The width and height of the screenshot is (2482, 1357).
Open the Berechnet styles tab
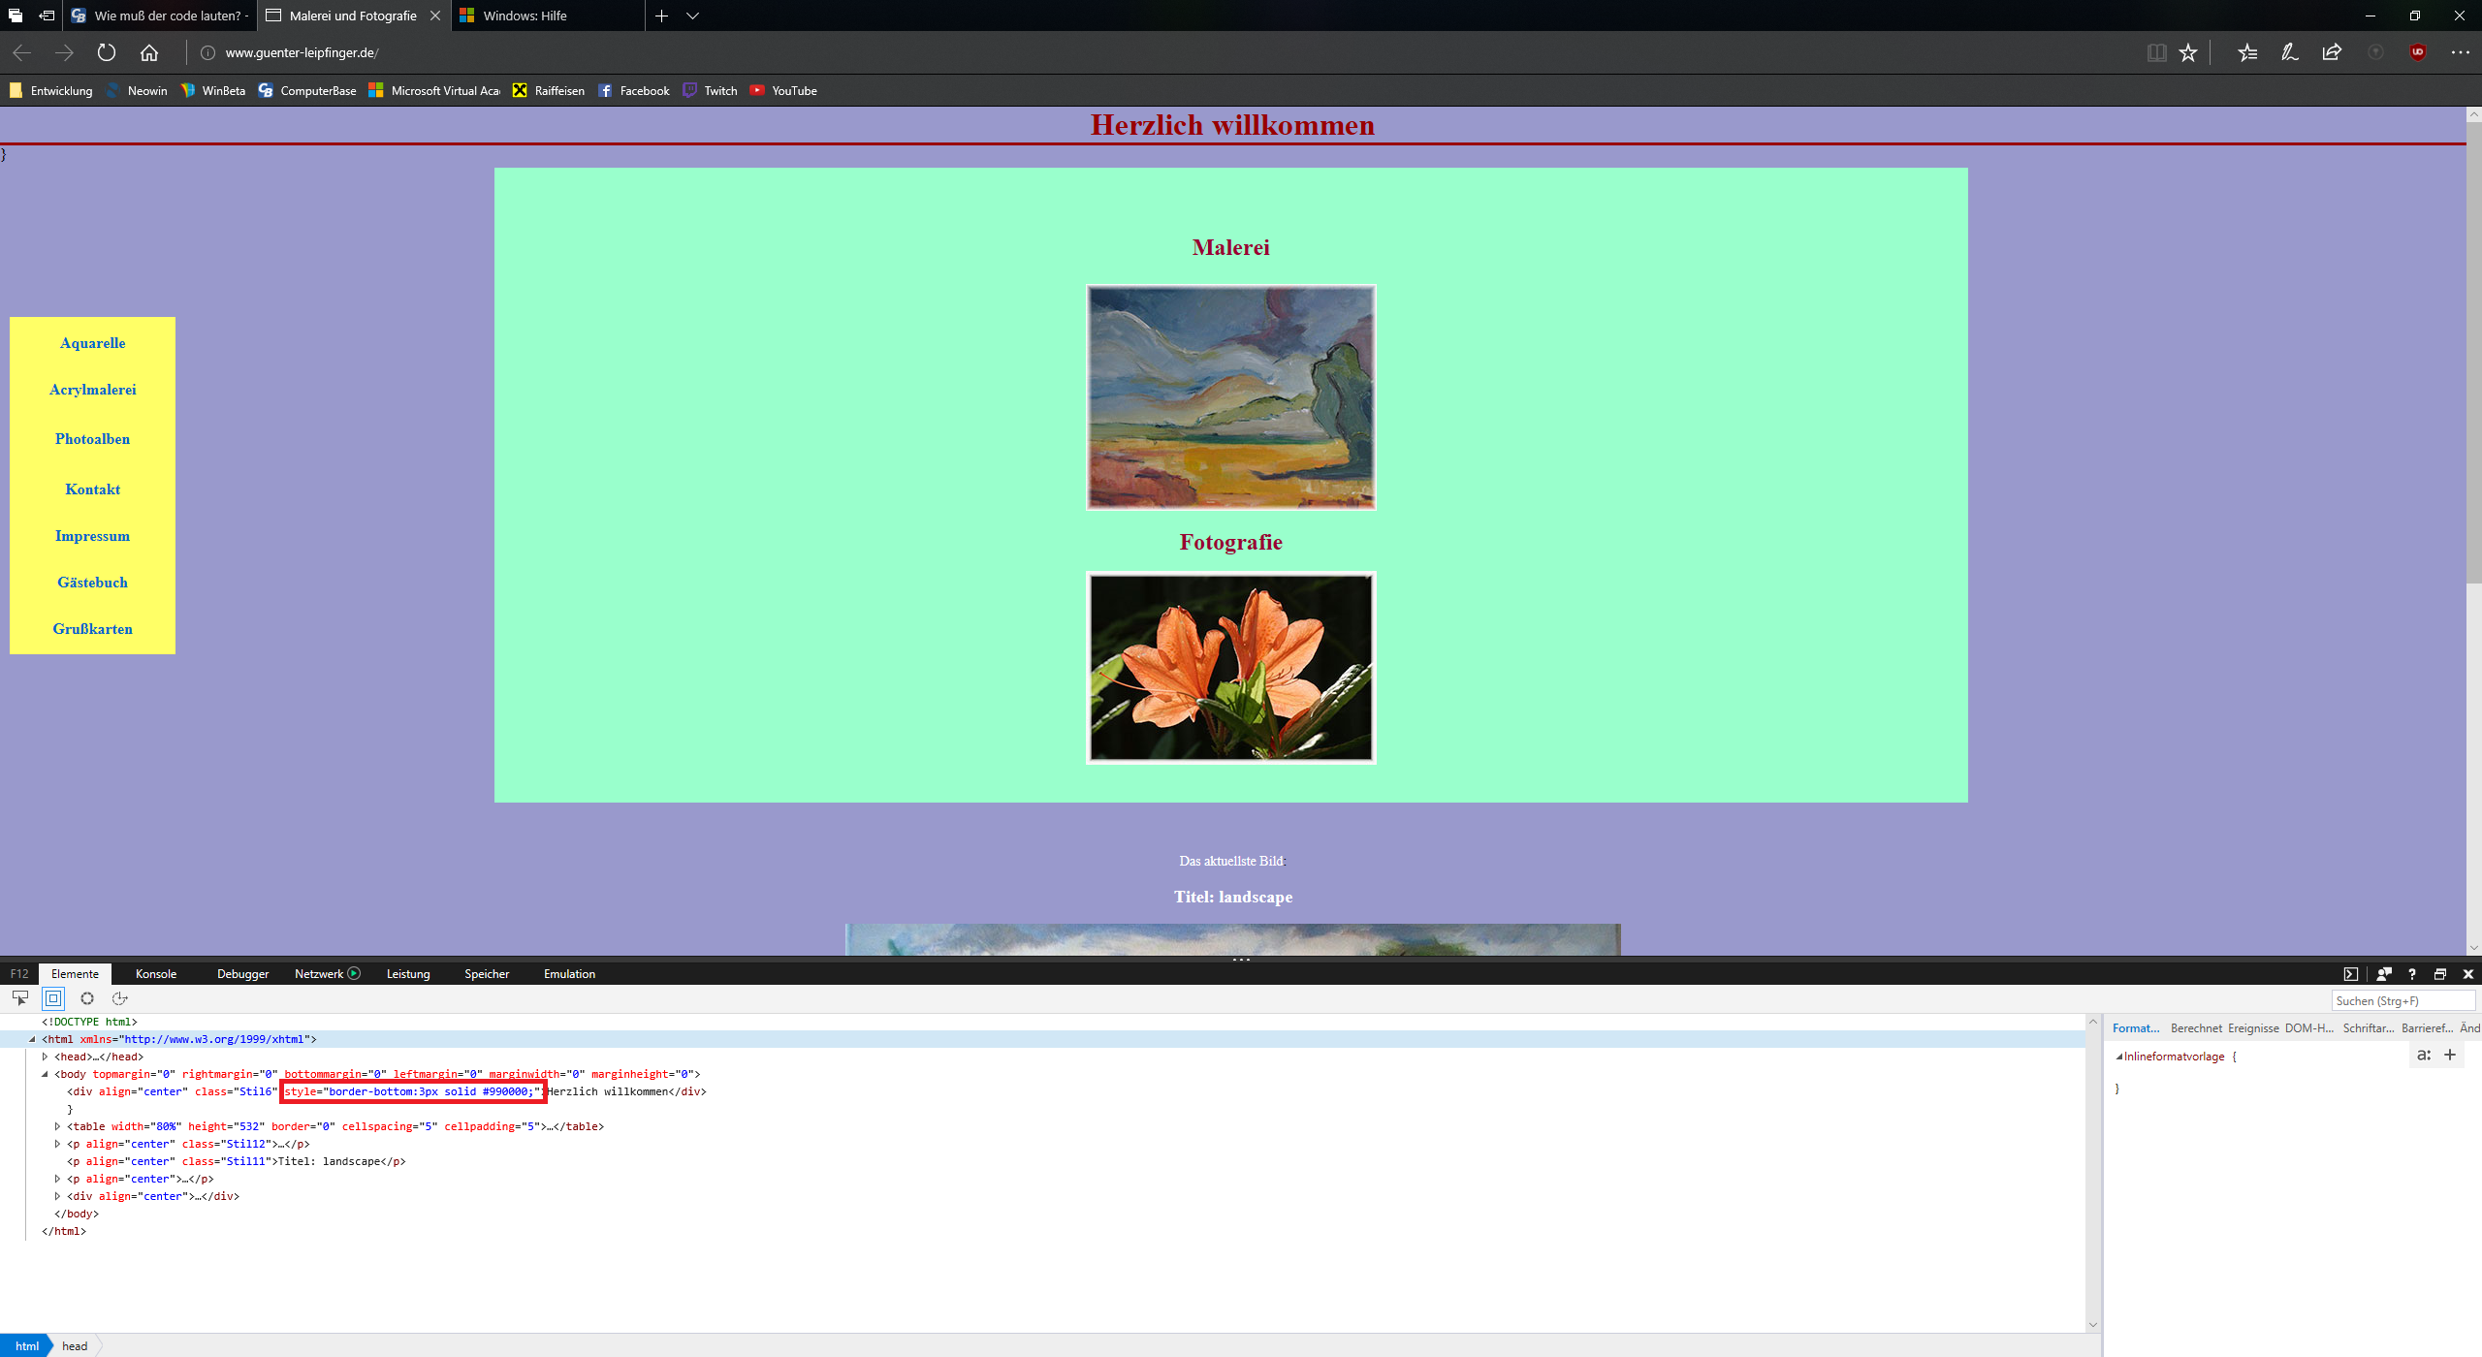click(2196, 1027)
